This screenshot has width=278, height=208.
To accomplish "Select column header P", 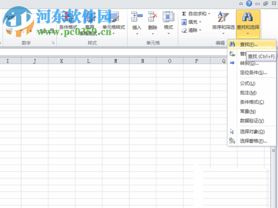I will tap(197, 61).
